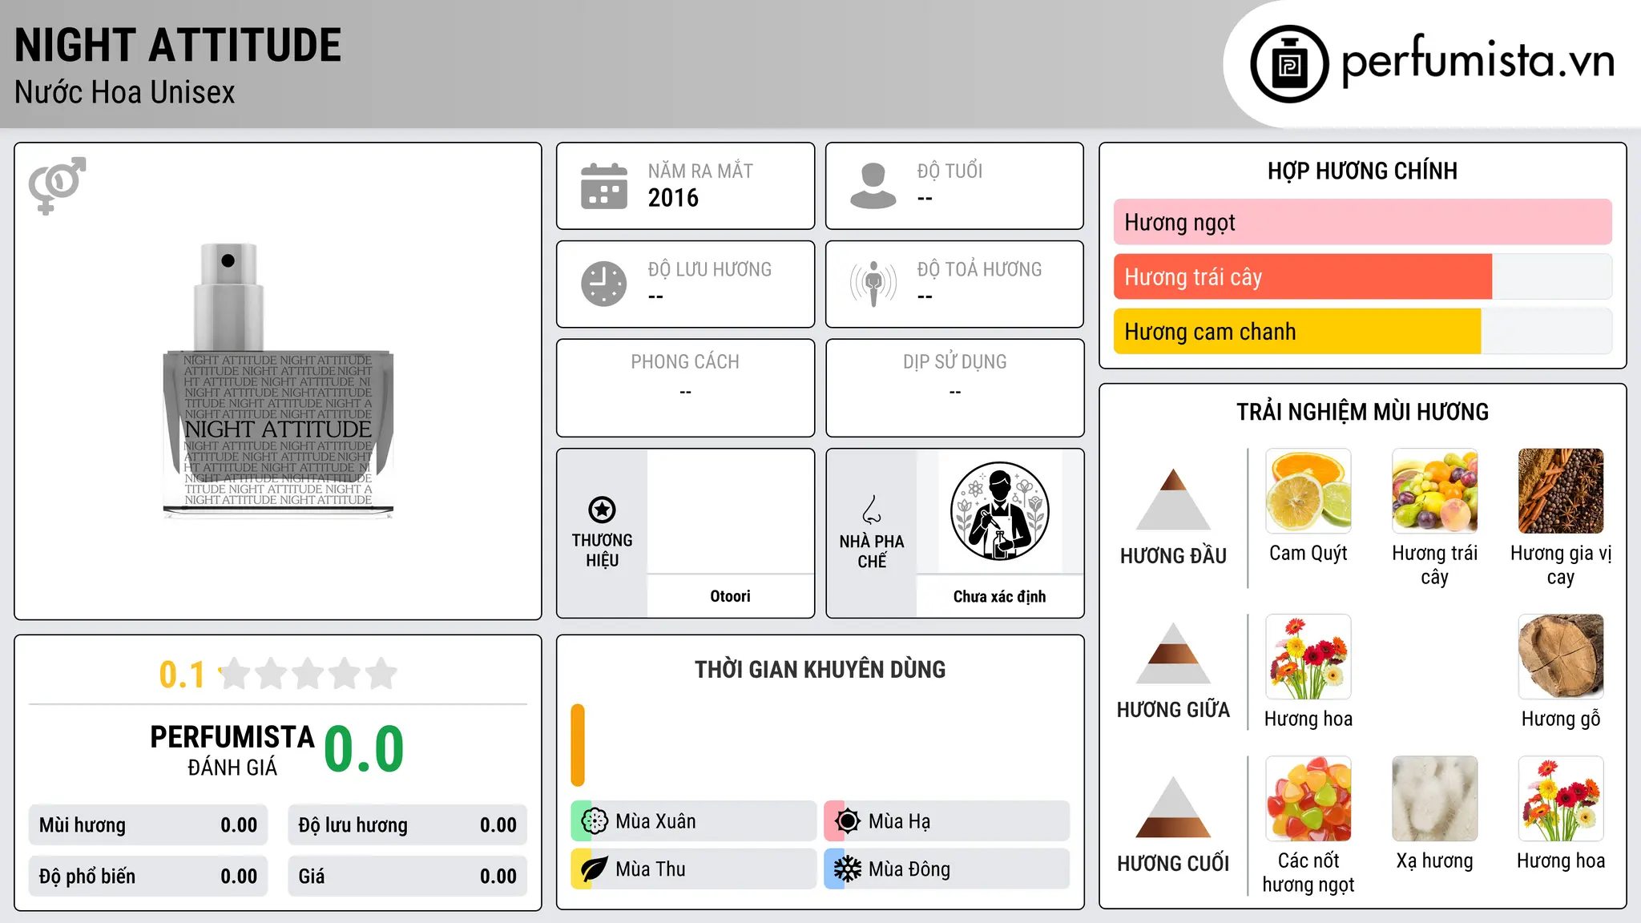The image size is (1641, 923).
Task: Click the snowflake icon for Mùa Đông
Action: click(848, 869)
